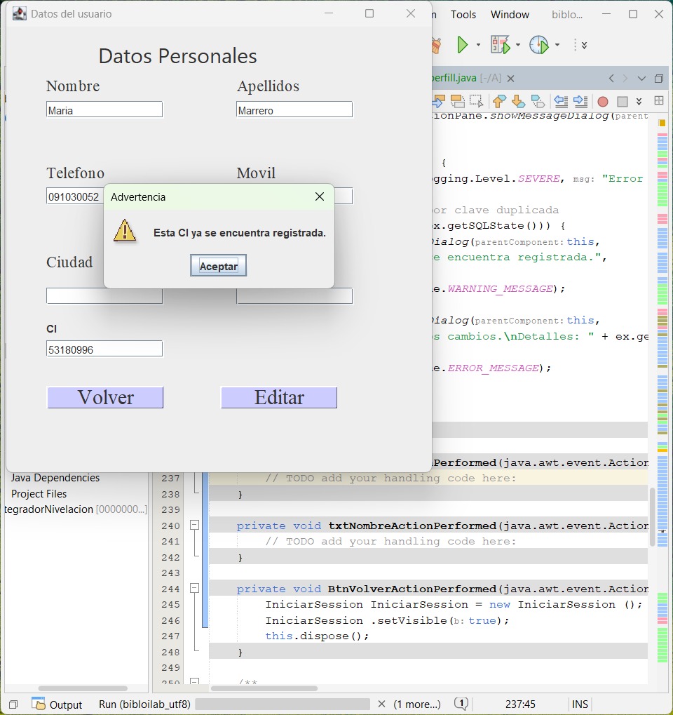Open the Run Project dropdown arrow

pyautogui.click(x=479, y=46)
